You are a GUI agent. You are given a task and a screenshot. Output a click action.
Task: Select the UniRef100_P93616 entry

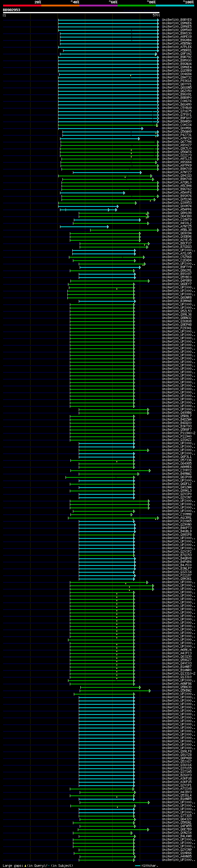pyautogui.click(x=176, y=81)
